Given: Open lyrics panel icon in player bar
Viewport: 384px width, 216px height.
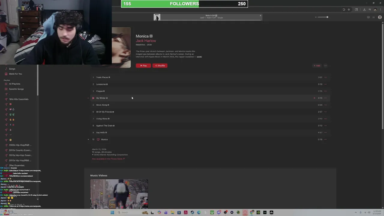Looking at the screenshot, I should 368,17.
